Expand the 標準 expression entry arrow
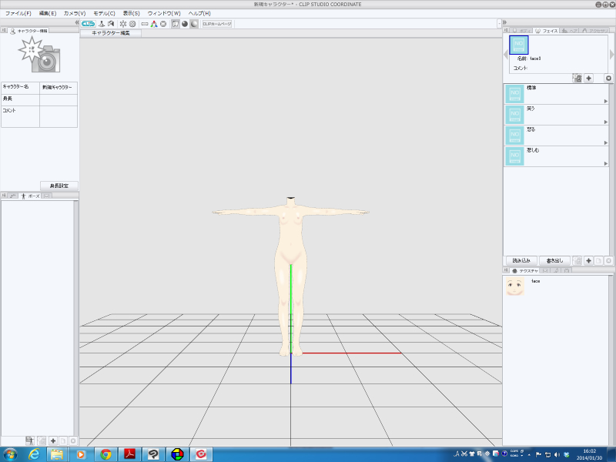 coord(605,102)
